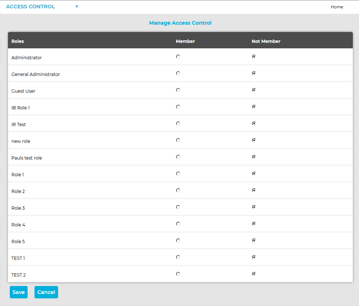The height and width of the screenshot is (306, 359).
Task: Click the Role 1 name text
Action: pos(18,175)
